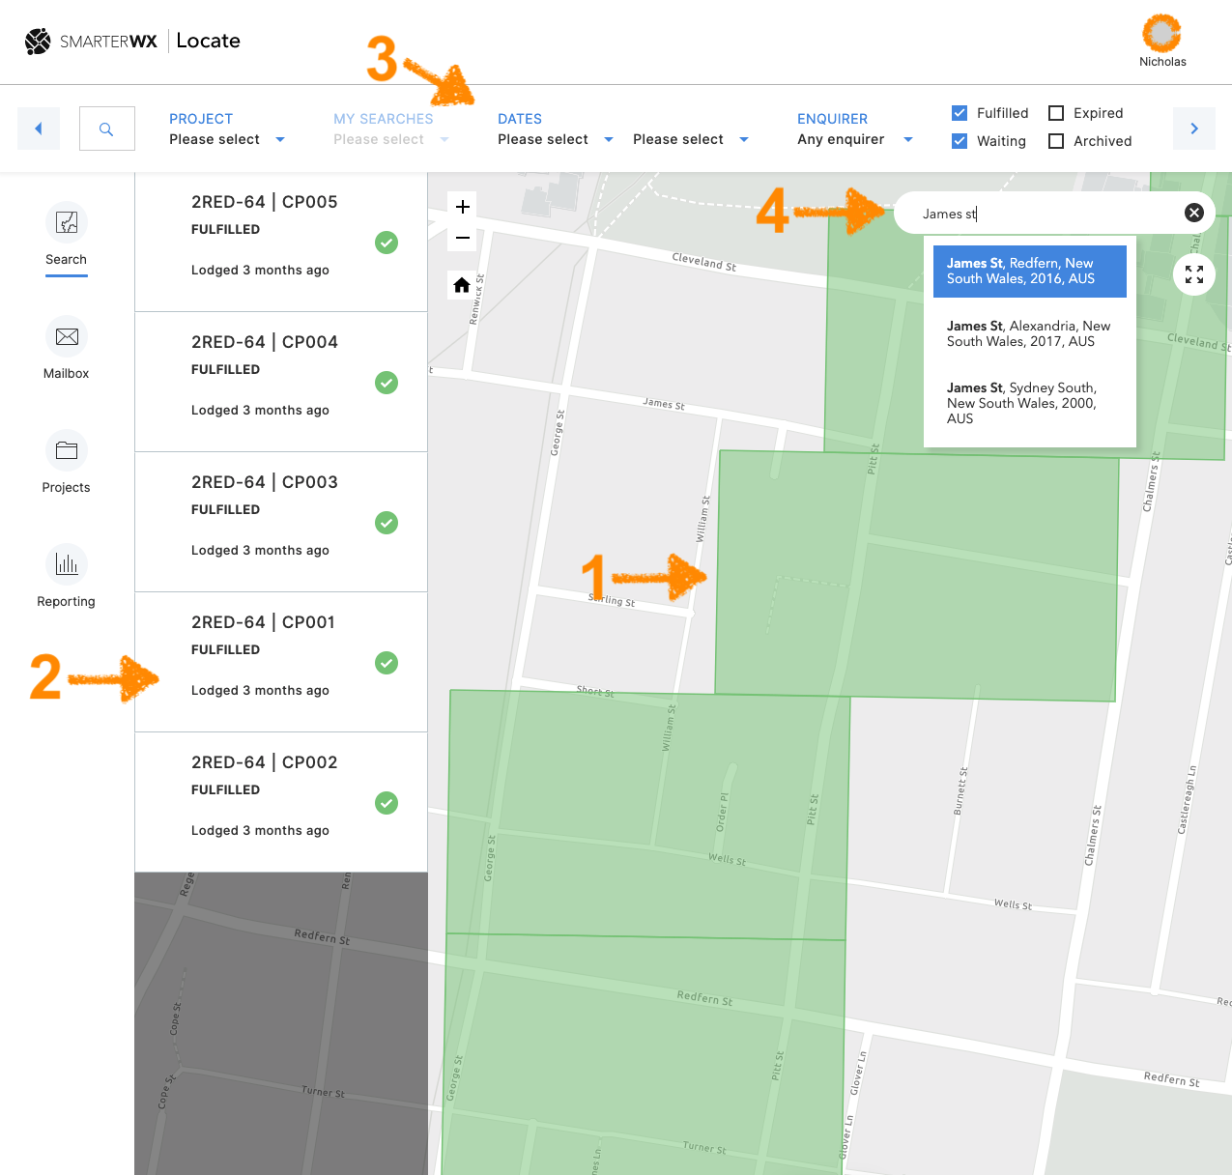Clear the James st address search

1194,213
